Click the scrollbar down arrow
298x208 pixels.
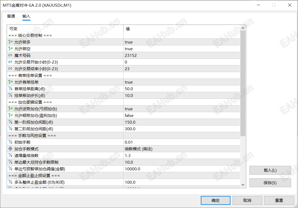[x=243, y=185]
